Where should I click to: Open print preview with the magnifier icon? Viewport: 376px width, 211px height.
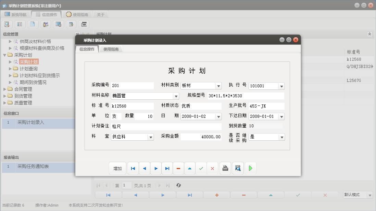[x=238, y=168]
